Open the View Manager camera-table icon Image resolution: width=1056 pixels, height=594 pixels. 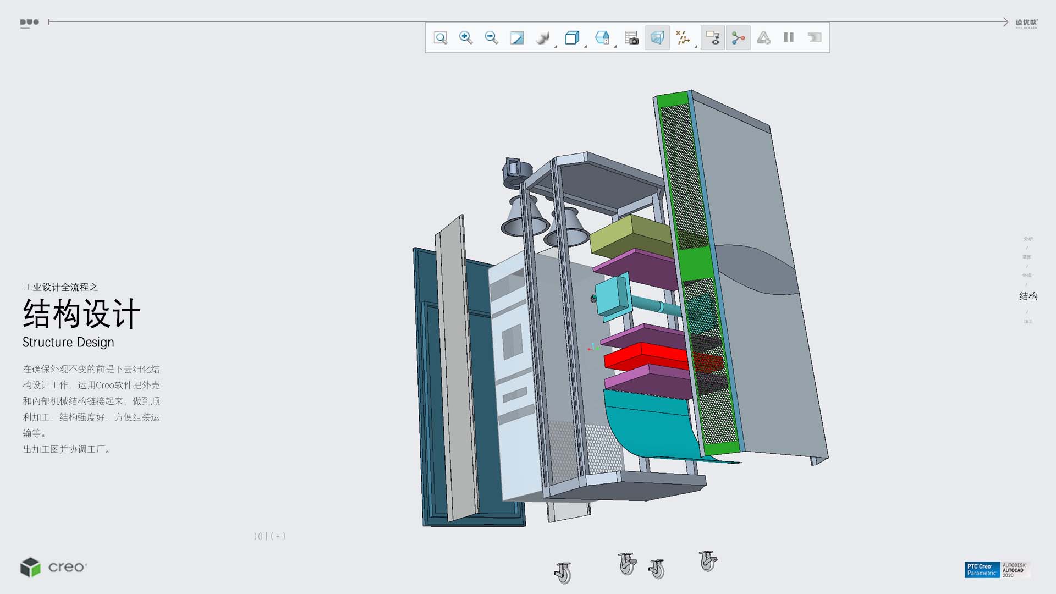pyautogui.click(x=631, y=38)
